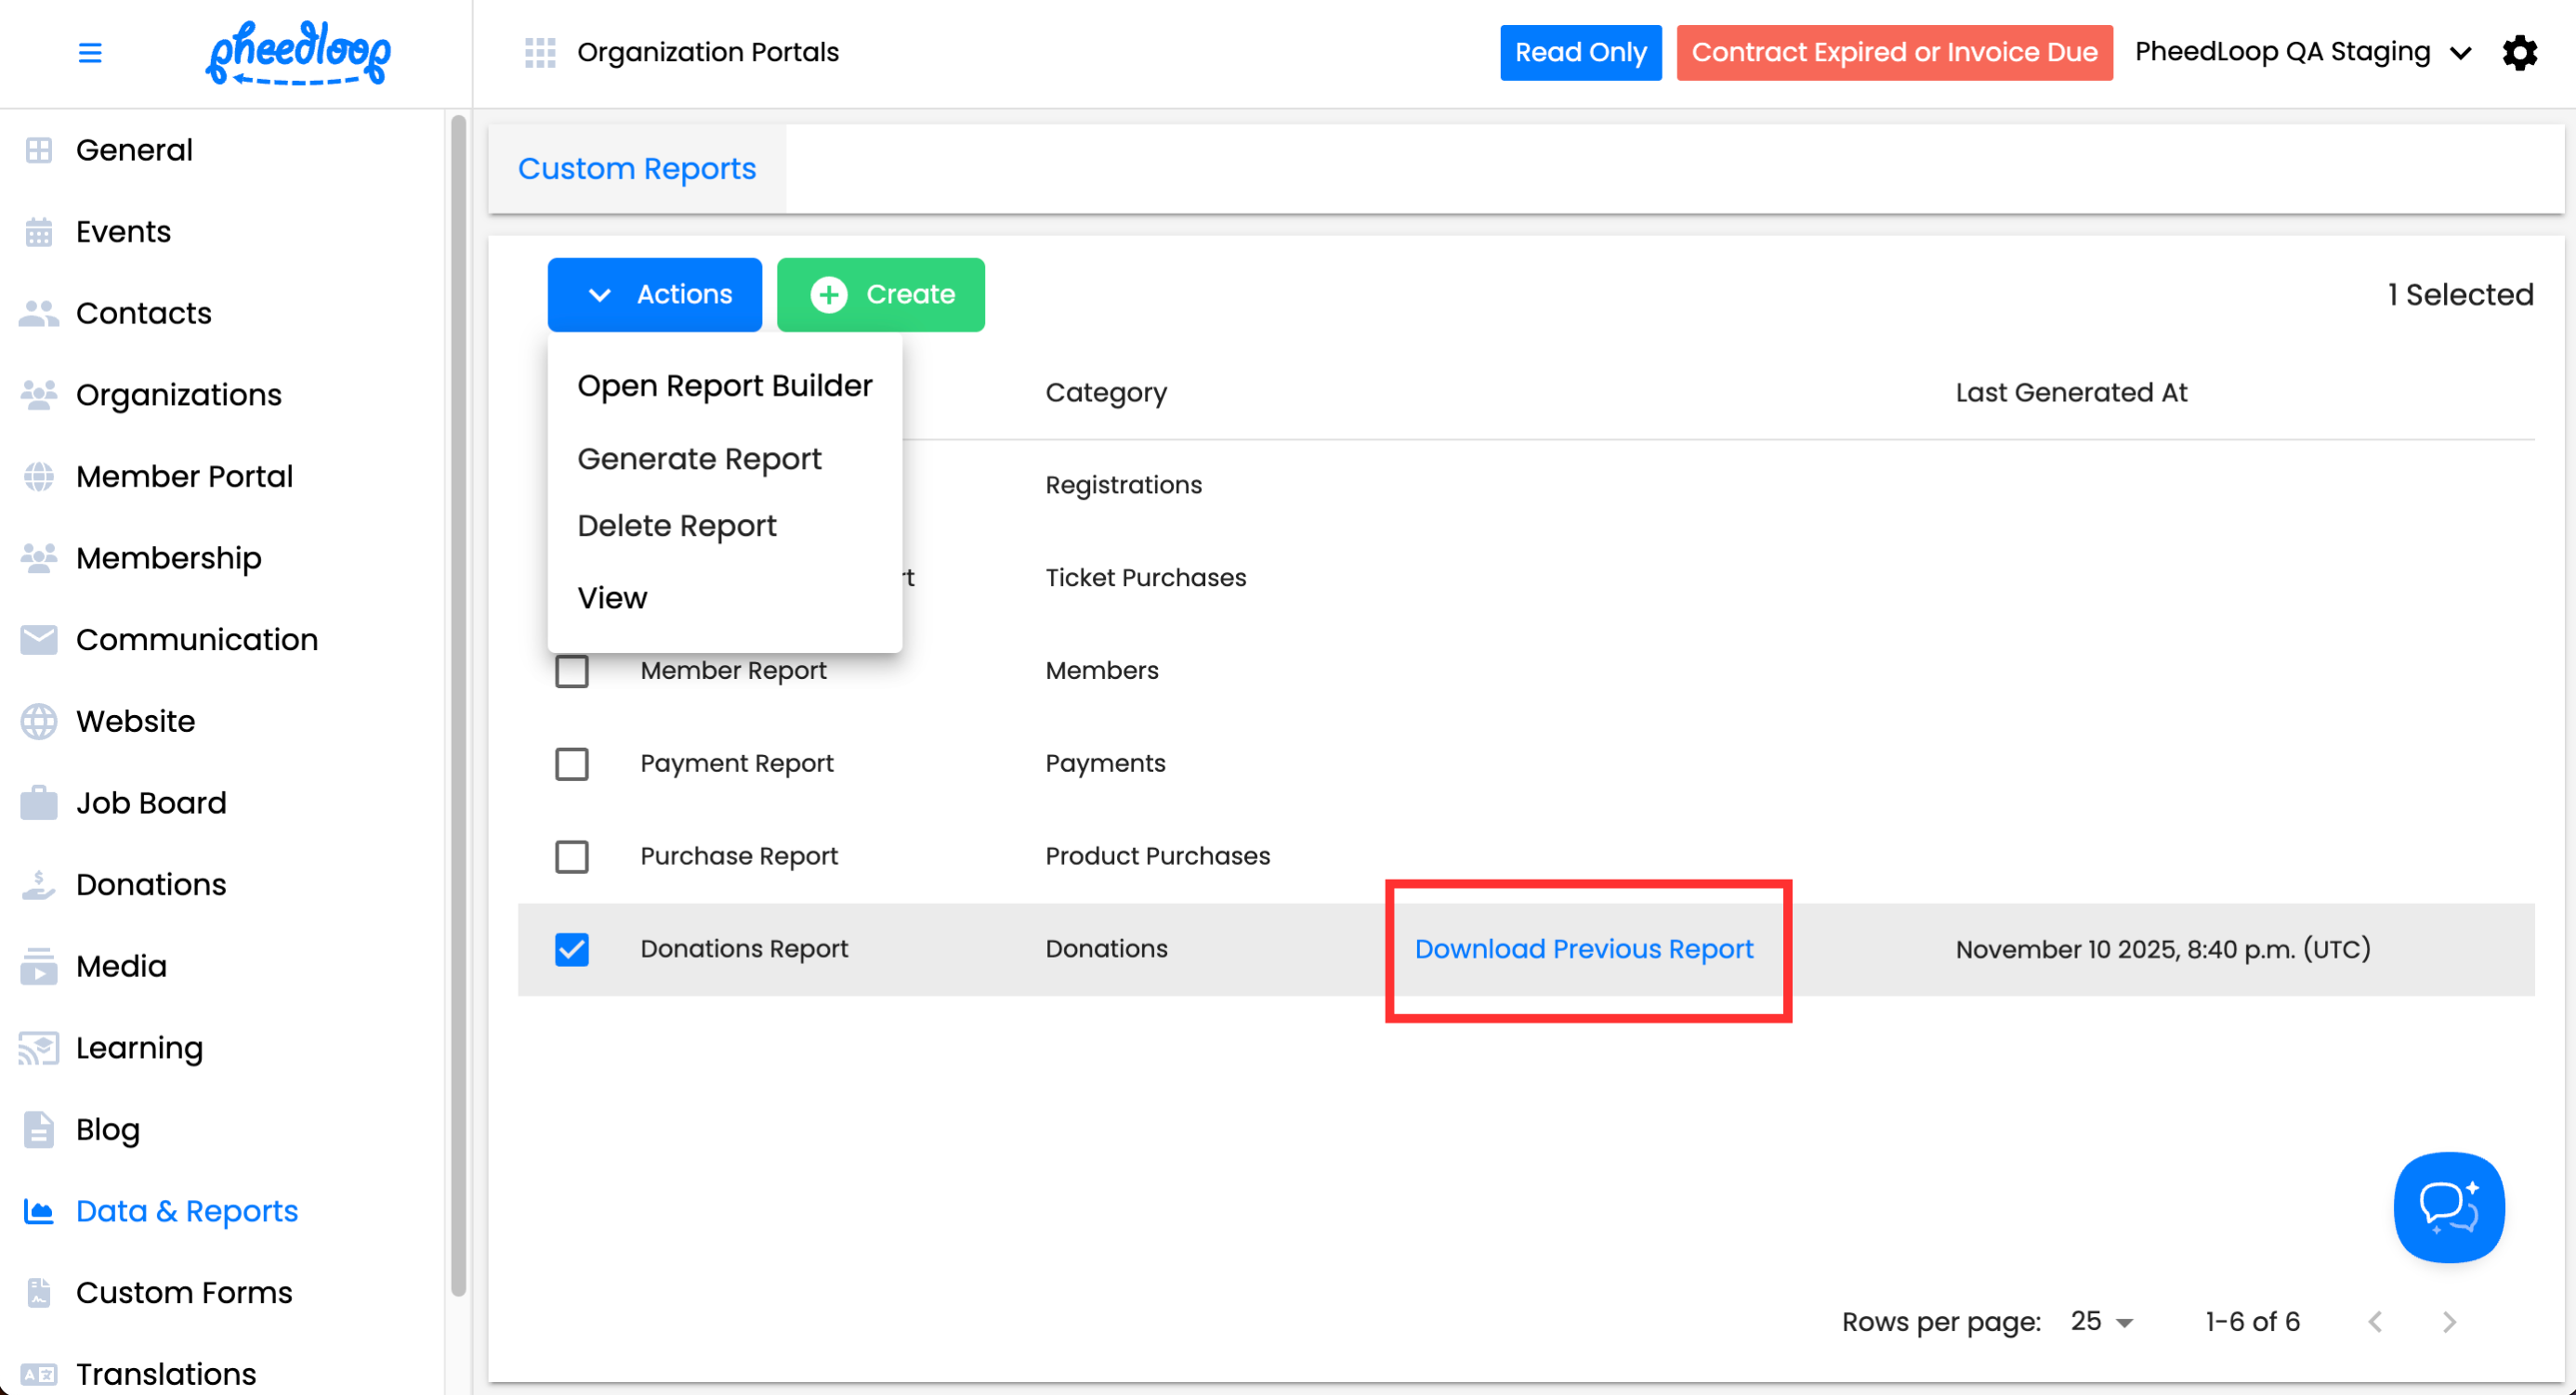This screenshot has height=1395, width=2576.
Task: Open the settings gear icon
Action: click(2519, 52)
